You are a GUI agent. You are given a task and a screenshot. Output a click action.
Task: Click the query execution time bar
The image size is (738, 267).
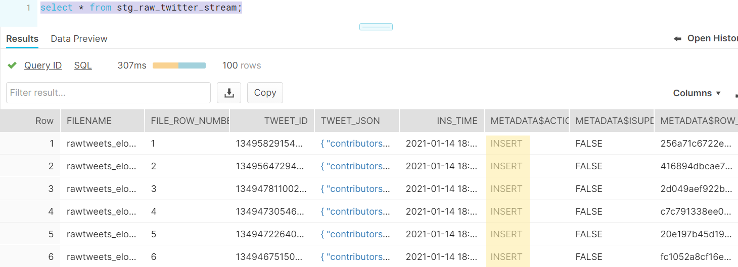point(179,65)
